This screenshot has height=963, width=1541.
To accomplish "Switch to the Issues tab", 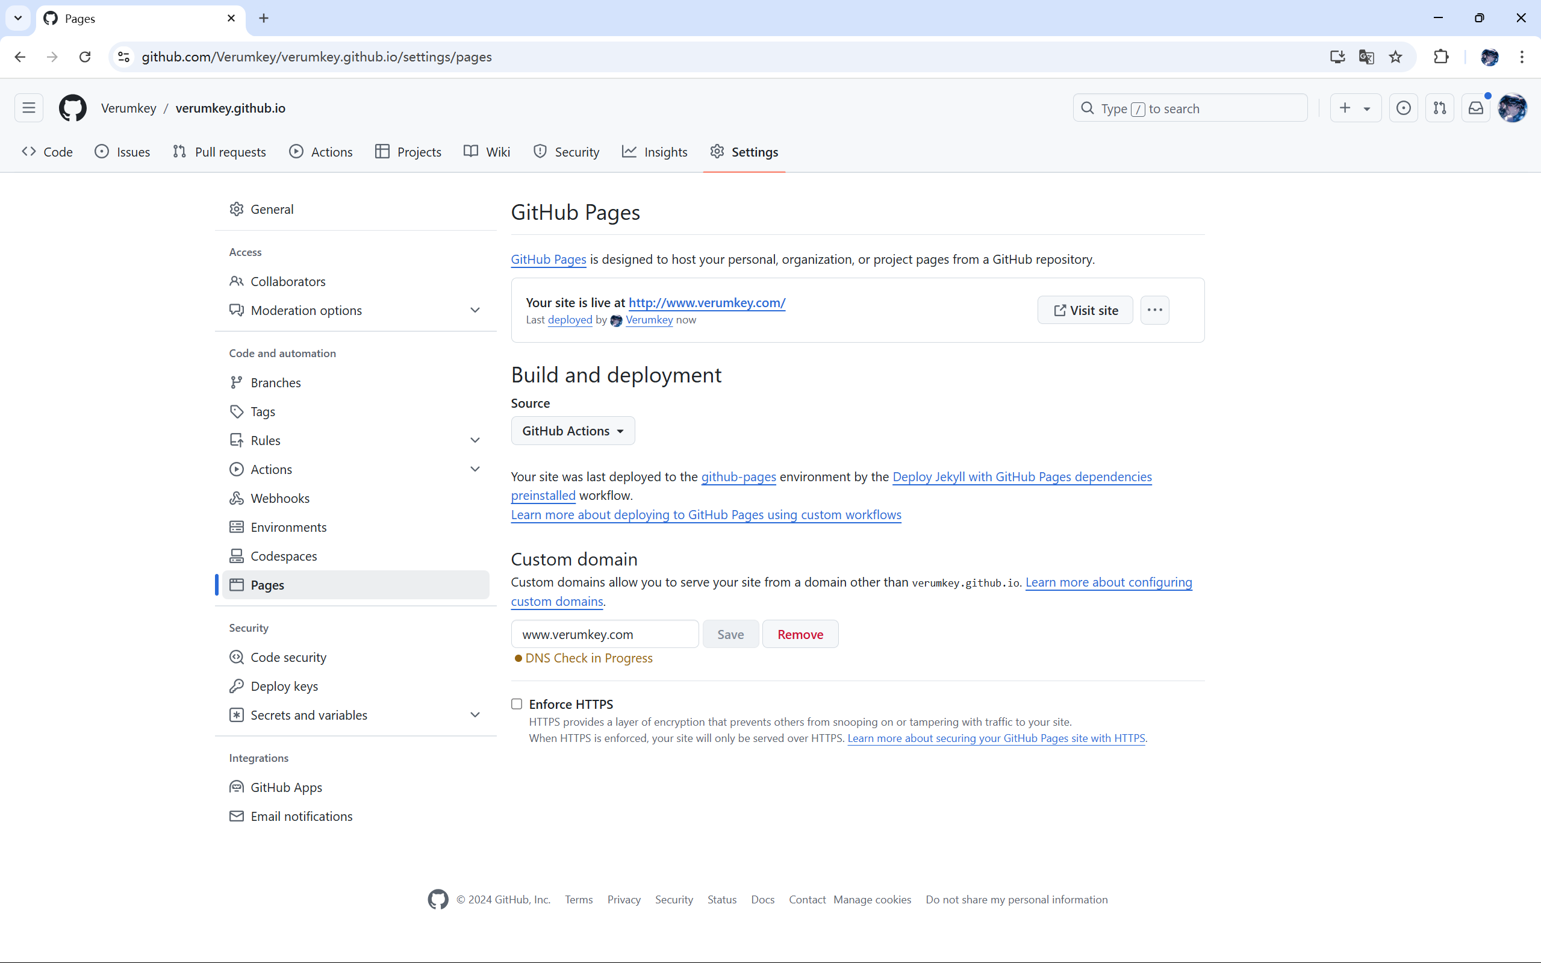I will (122, 152).
